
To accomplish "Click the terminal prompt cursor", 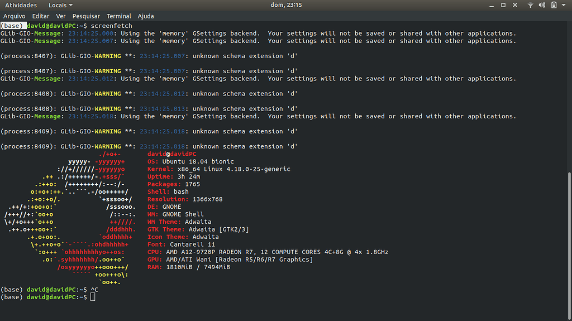I will pos(93,297).
